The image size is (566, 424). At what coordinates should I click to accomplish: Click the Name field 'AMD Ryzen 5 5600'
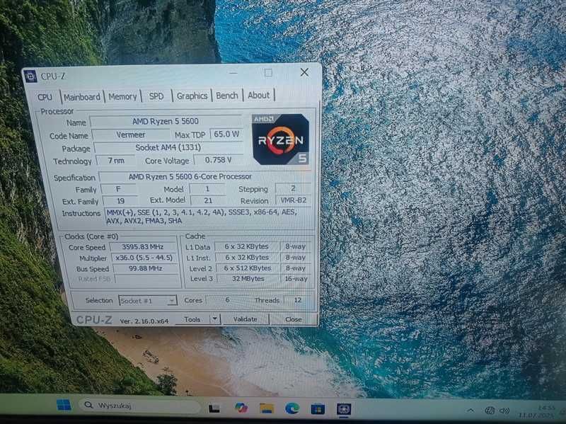[166, 121]
